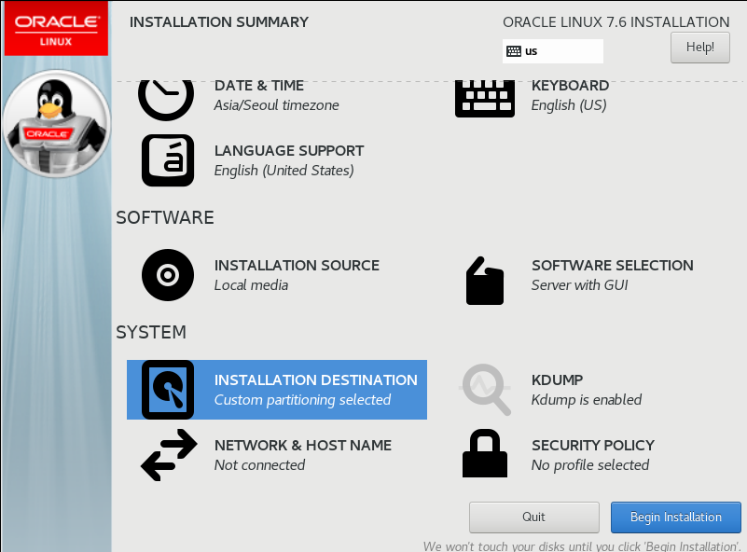Viewport: 747px width, 552px height.
Task: Select LANGUAGE SUPPORT heading
Action: (x=289, y=151)
